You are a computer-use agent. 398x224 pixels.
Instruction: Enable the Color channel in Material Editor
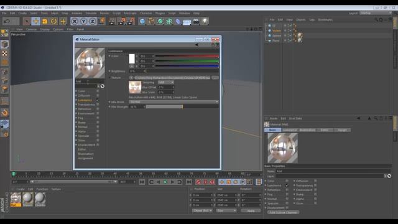pos(98,91)
